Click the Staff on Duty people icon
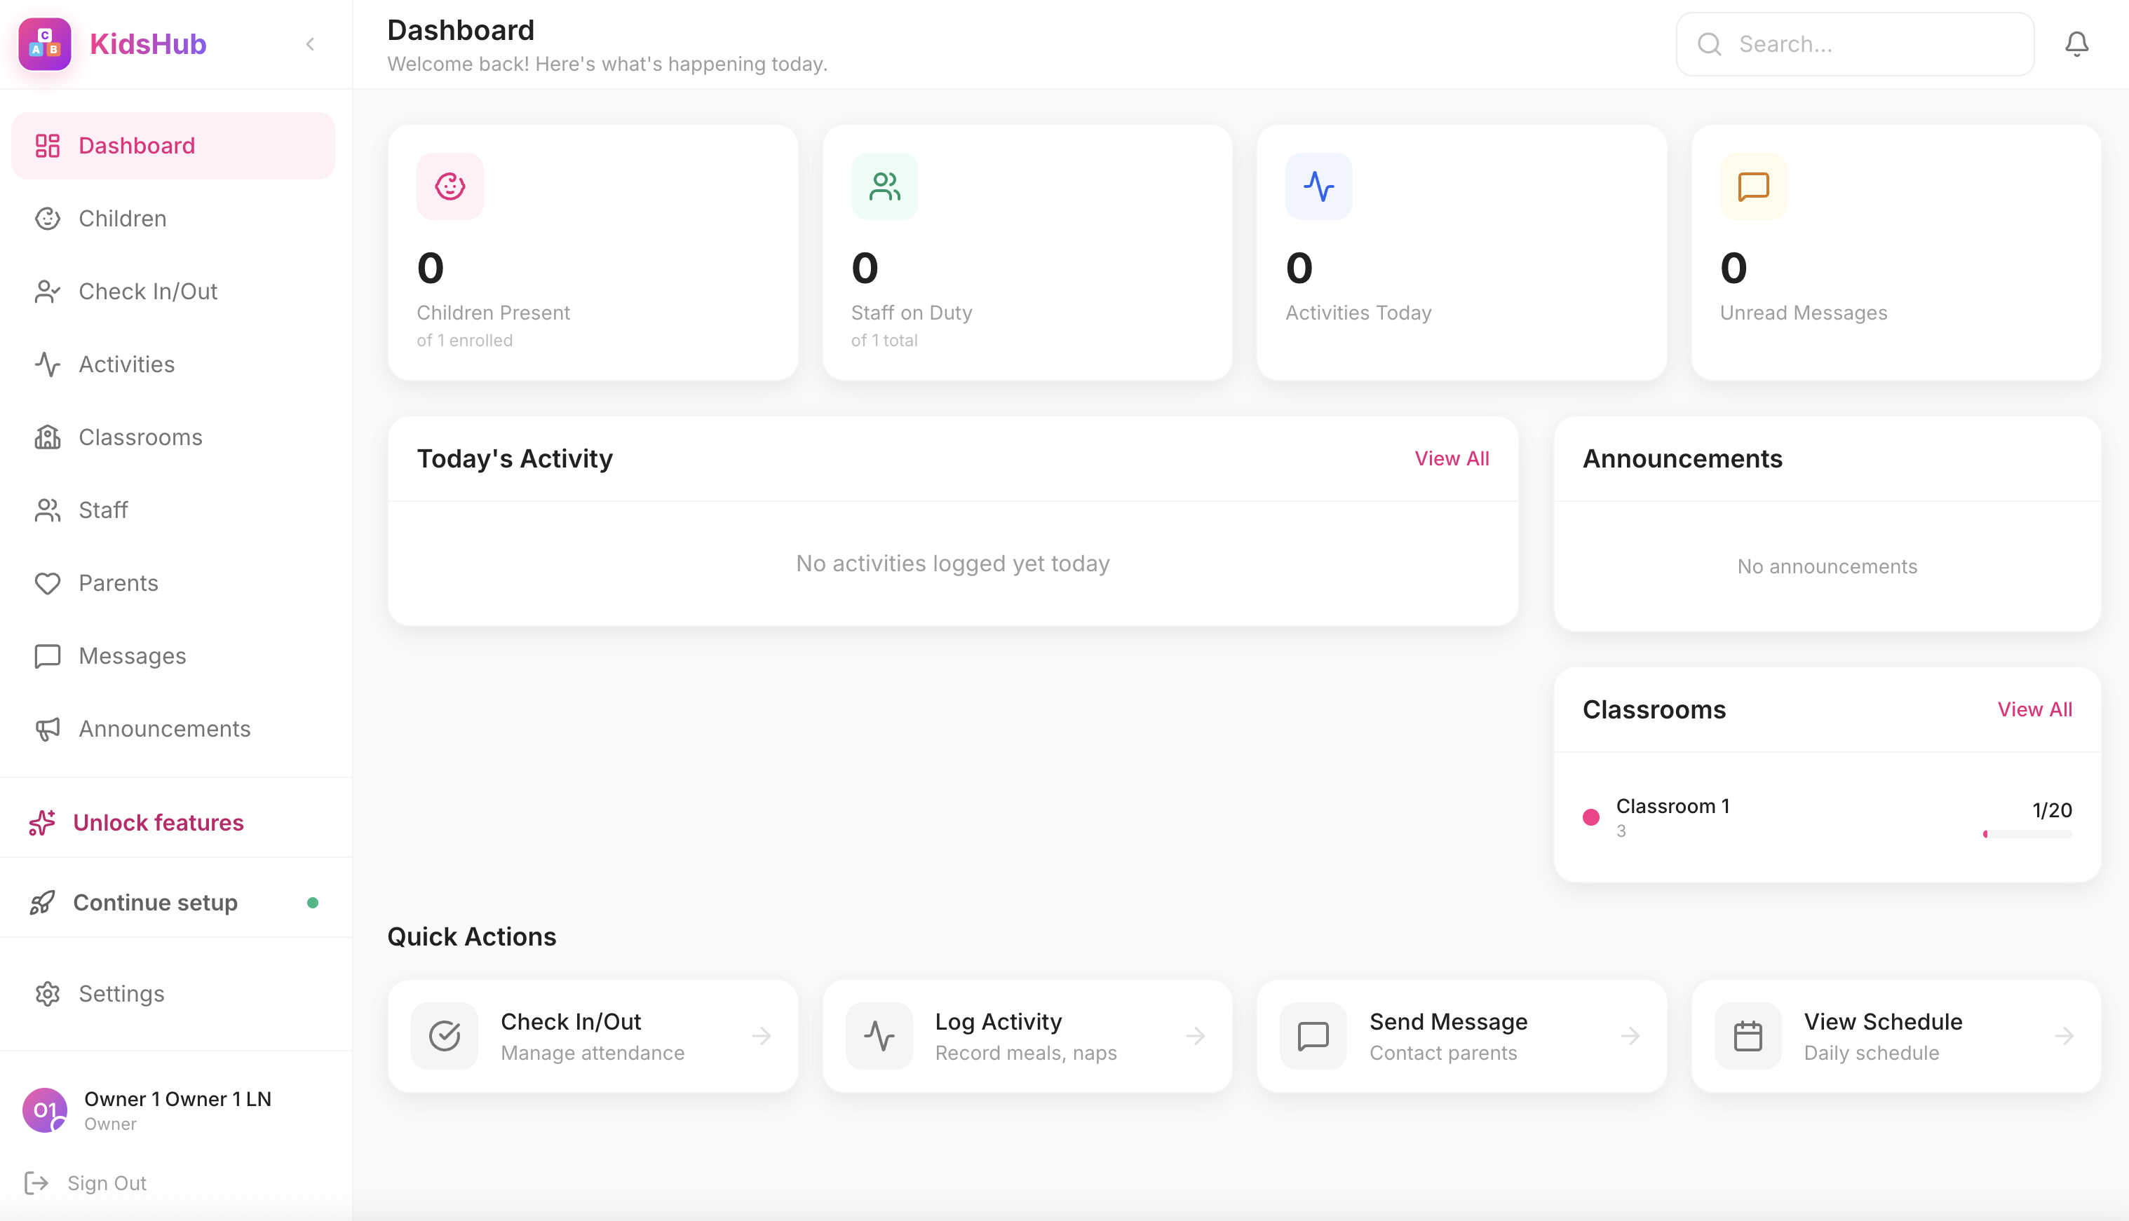 (x=885, y=186)
